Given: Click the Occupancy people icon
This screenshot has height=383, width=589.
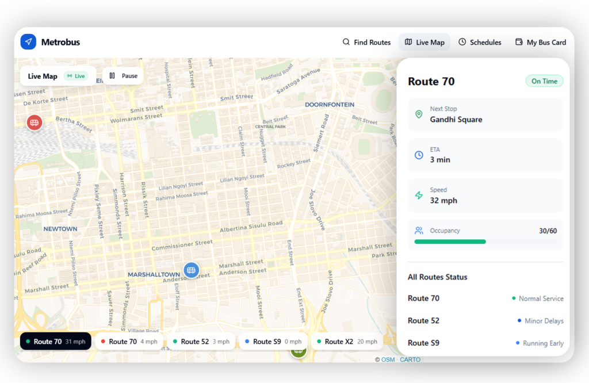Looking at the screenshot, I should (419, 231).
